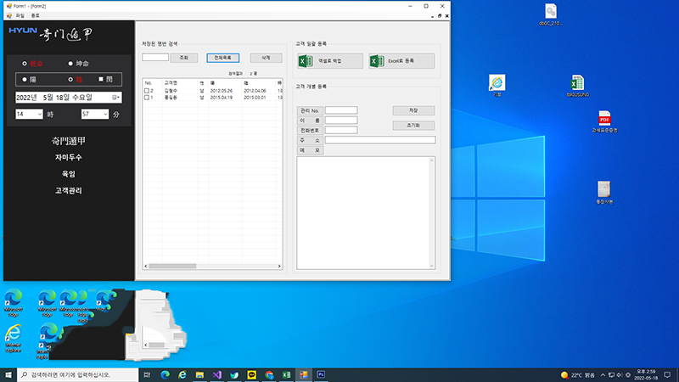Click the 전화번호 input field
This screenshot has width=679, height=382.
341,131
